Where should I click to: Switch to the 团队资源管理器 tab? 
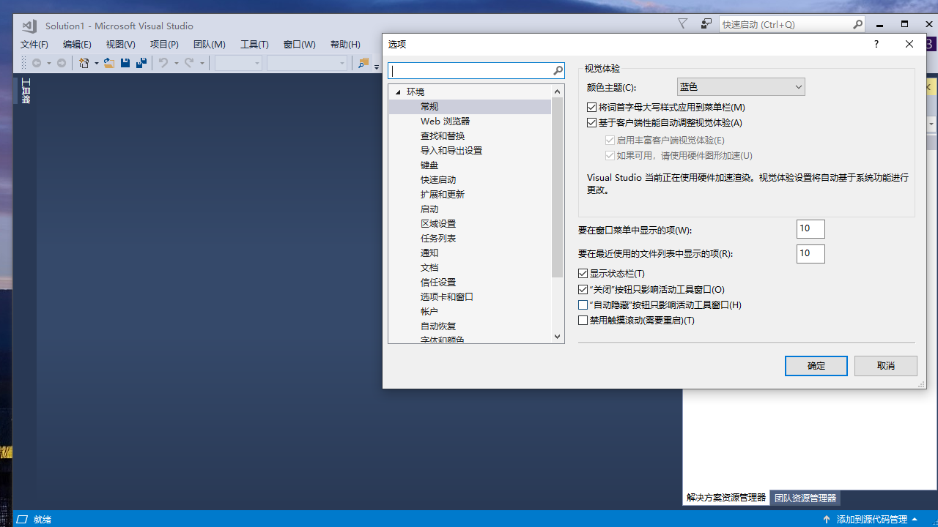[805, 498]
